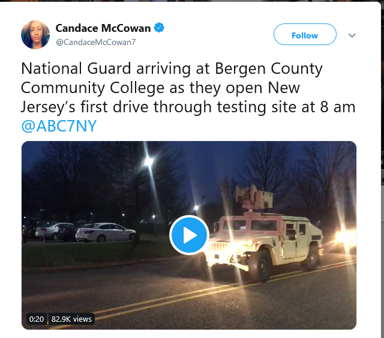Click the 82.9K views counter

click(71, 319)
